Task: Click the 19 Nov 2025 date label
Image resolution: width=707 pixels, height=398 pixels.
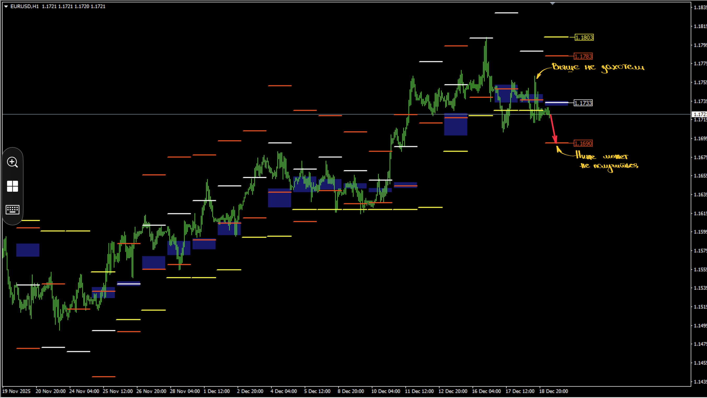Action: [16, 391]
